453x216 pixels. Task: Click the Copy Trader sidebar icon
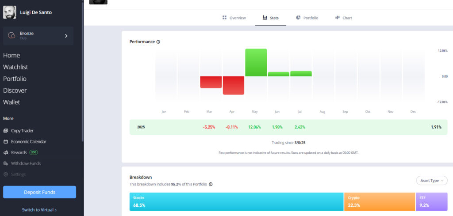6,131
